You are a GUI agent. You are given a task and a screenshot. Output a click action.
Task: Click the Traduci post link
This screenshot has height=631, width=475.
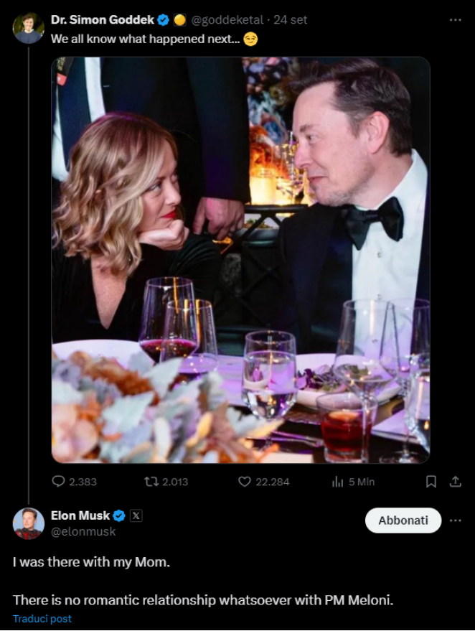click(x=42, y=619)
